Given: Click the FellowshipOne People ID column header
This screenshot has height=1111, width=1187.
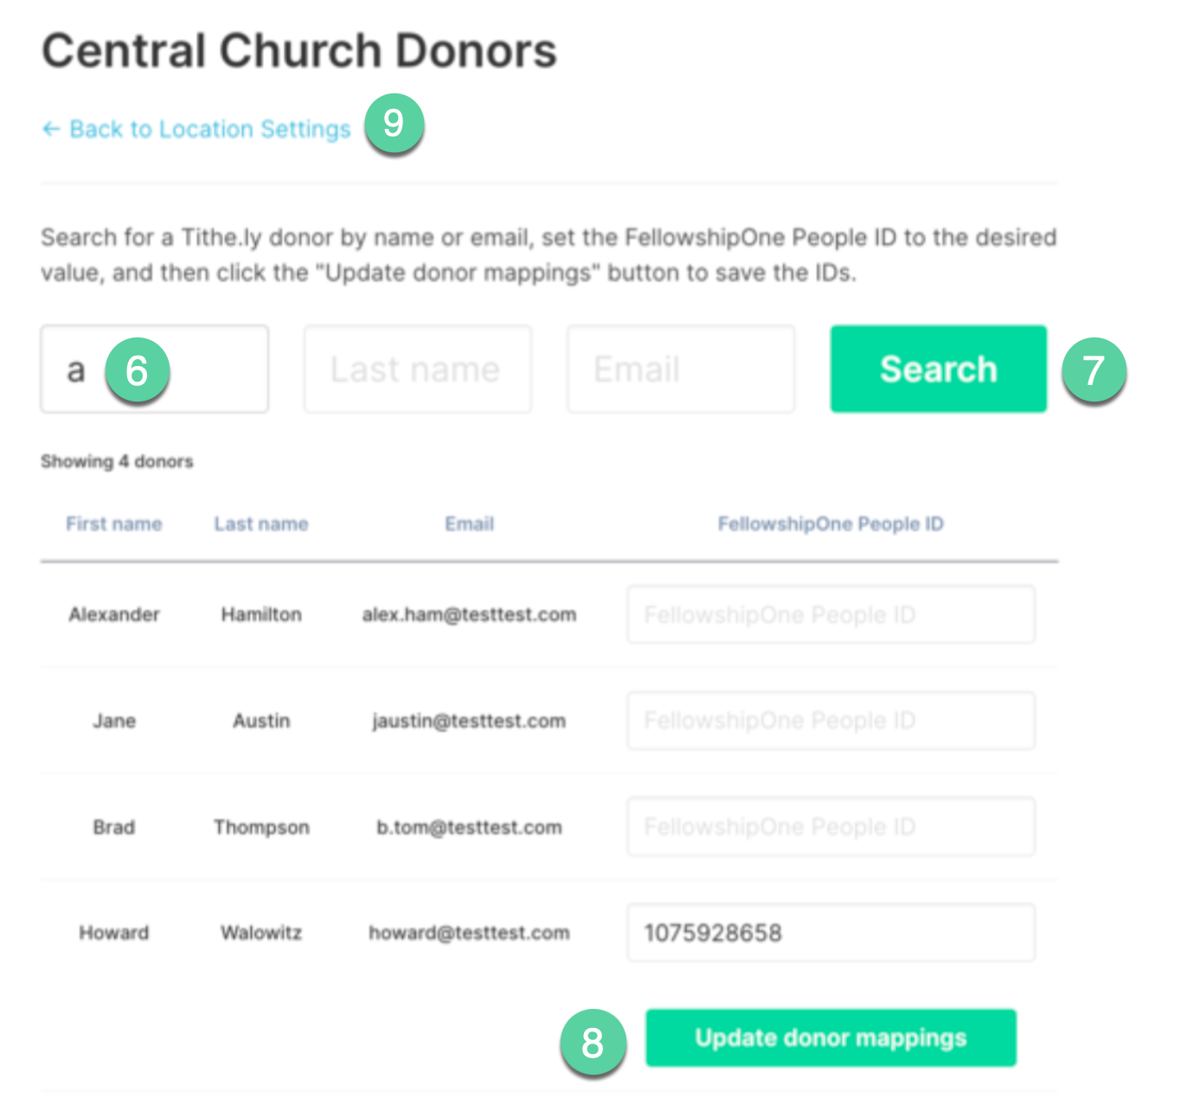Looking at the screenshot, I should [x=830, y=524].
